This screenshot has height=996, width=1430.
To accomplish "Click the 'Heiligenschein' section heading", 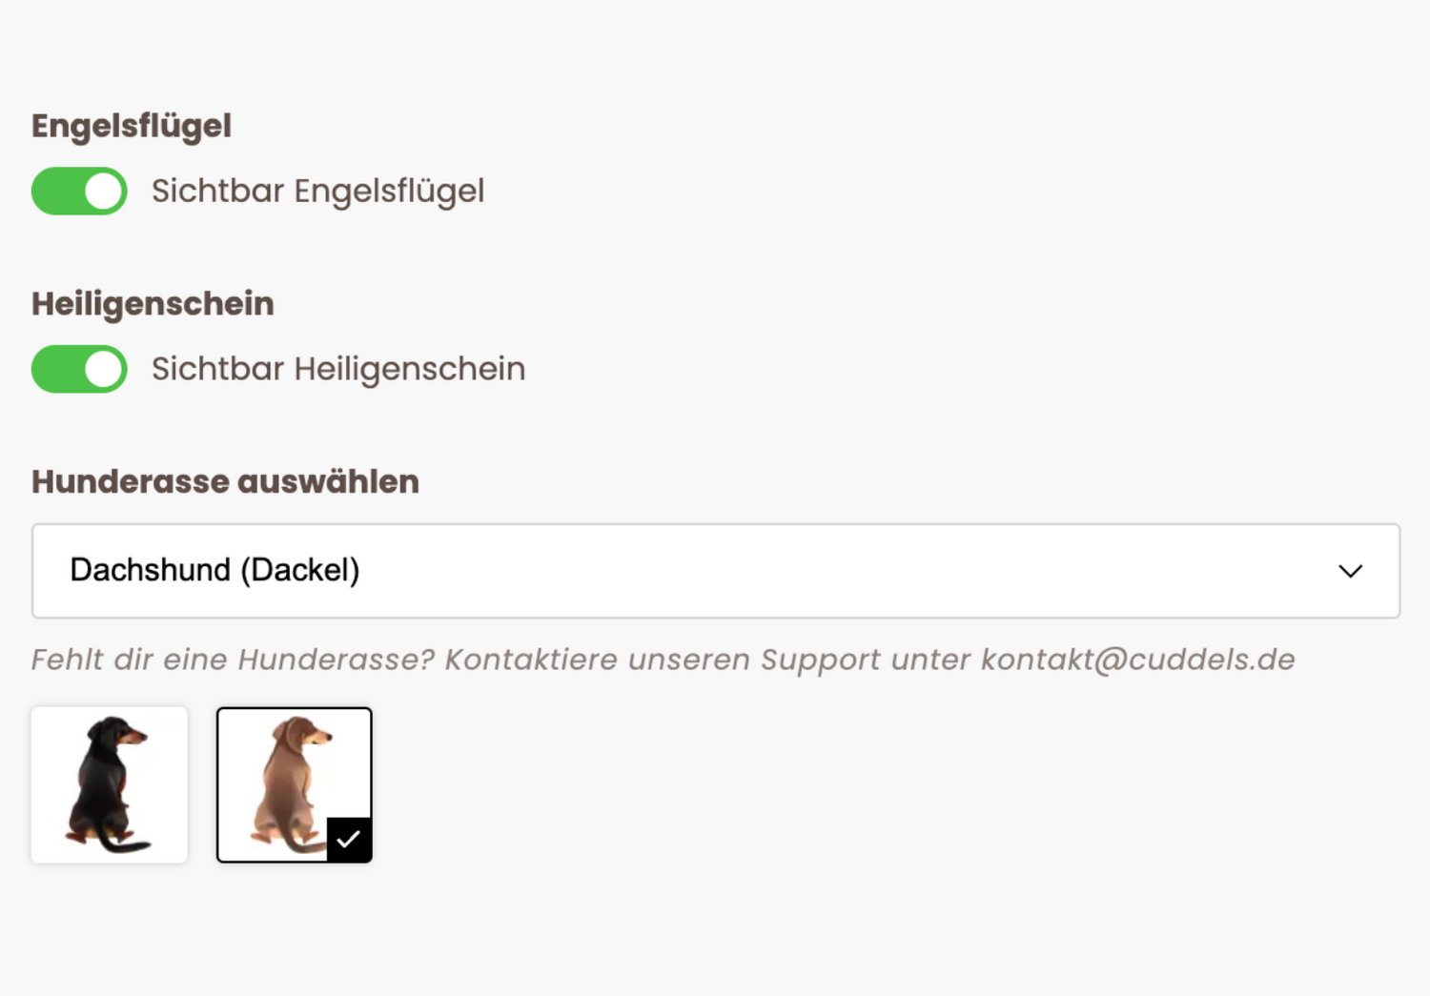I will click(153, 304).
